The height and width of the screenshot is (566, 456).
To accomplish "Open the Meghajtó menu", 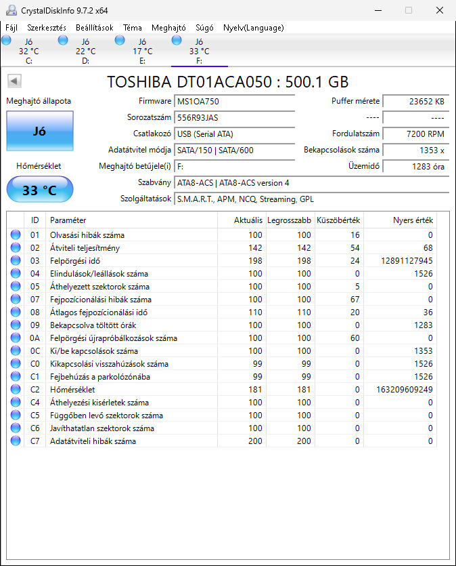I will pyautogui.click(x=168, y=28).
